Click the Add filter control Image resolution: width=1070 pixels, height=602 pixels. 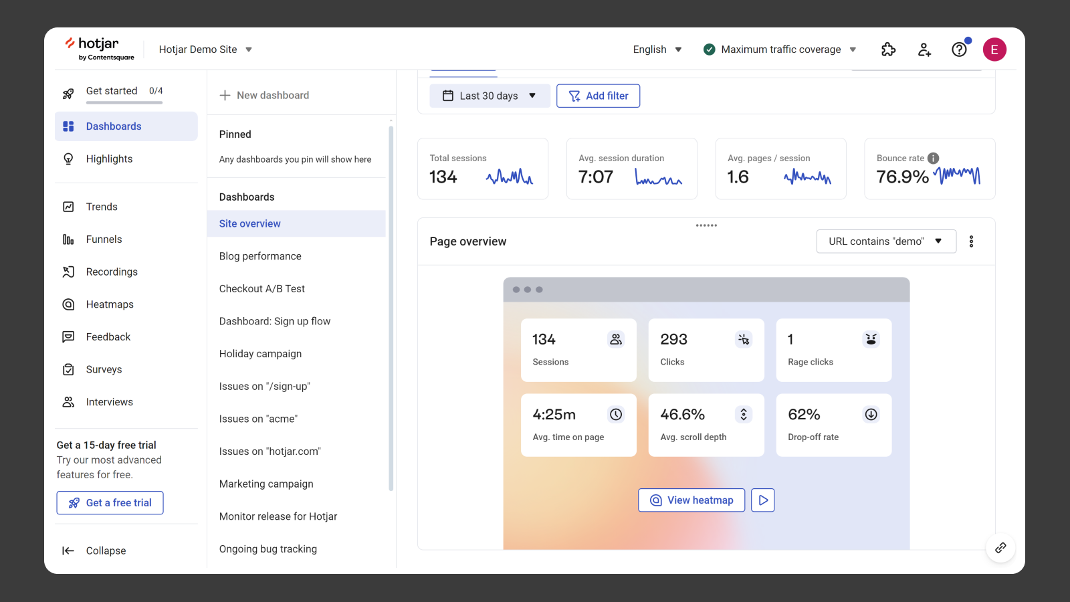pyautogui.click(x=598, y=96)
